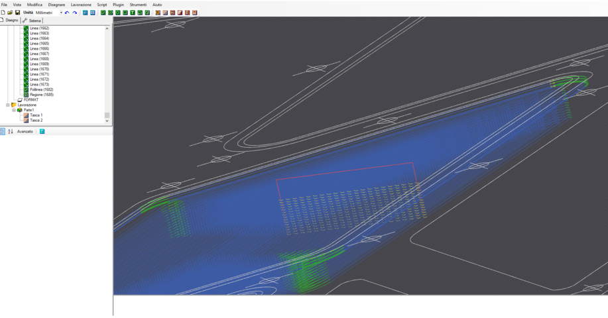Switch to the Disegno tab

click(x=9, y=20)
